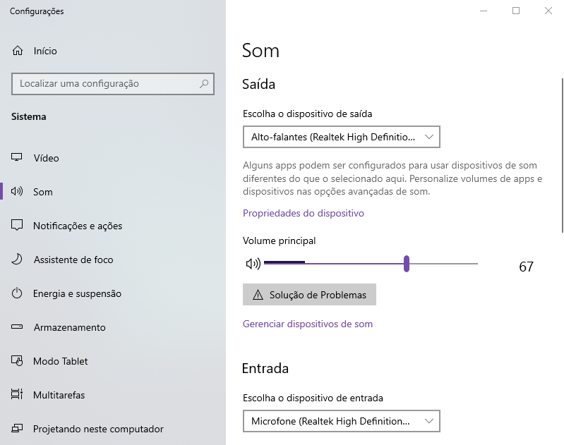Click the Modo Tablet icon
This screenshot has width=564, height=445.
(17, 360)
